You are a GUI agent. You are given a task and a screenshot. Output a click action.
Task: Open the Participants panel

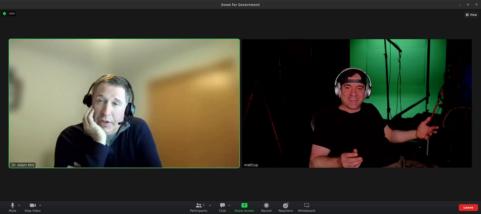click(199, 207)
